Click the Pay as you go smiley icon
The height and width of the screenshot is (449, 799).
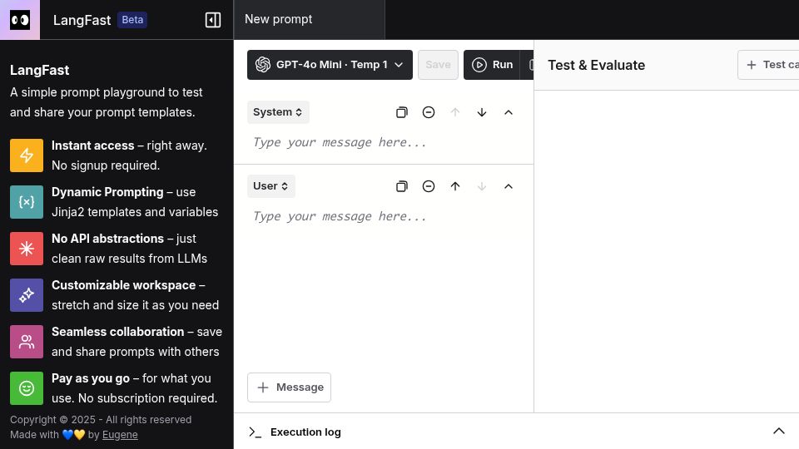[x=27, y=388]
